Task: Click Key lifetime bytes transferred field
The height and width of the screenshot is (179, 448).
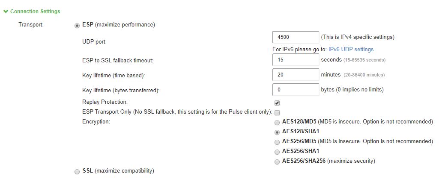Action: [x=296, y=90]
